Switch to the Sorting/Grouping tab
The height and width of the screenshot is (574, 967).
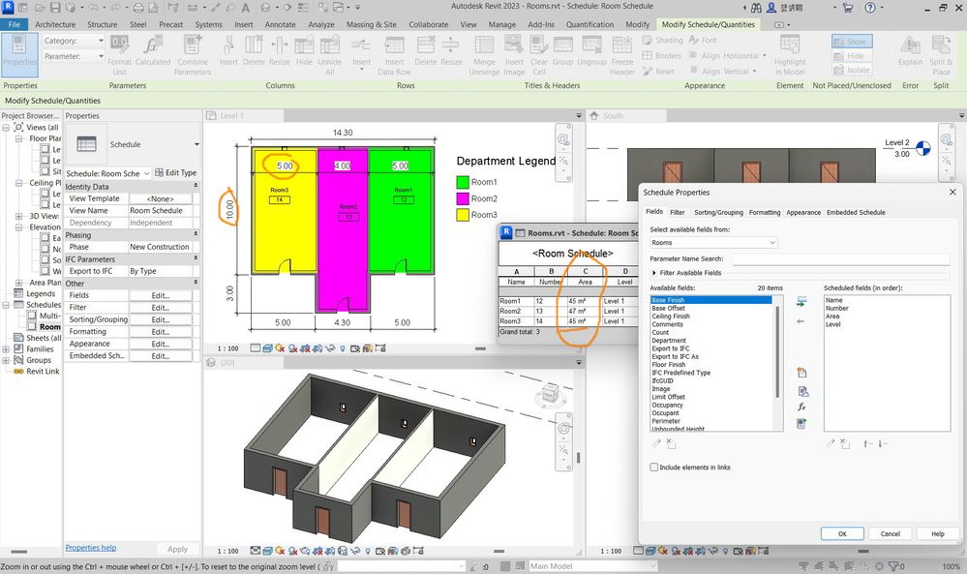coord(718,212)
